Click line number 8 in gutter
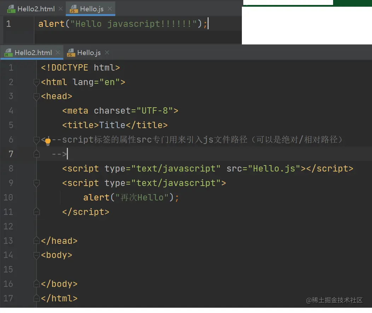Screen dimensions: 372x313 click(11, 169)
